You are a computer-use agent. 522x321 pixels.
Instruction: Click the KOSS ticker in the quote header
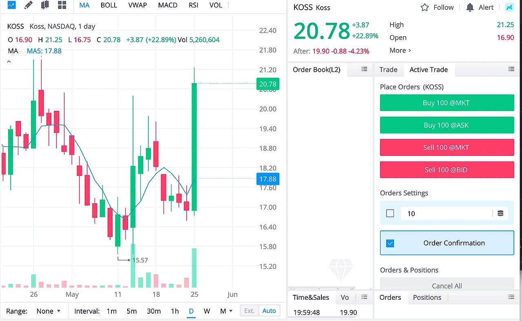pos(303,7)
